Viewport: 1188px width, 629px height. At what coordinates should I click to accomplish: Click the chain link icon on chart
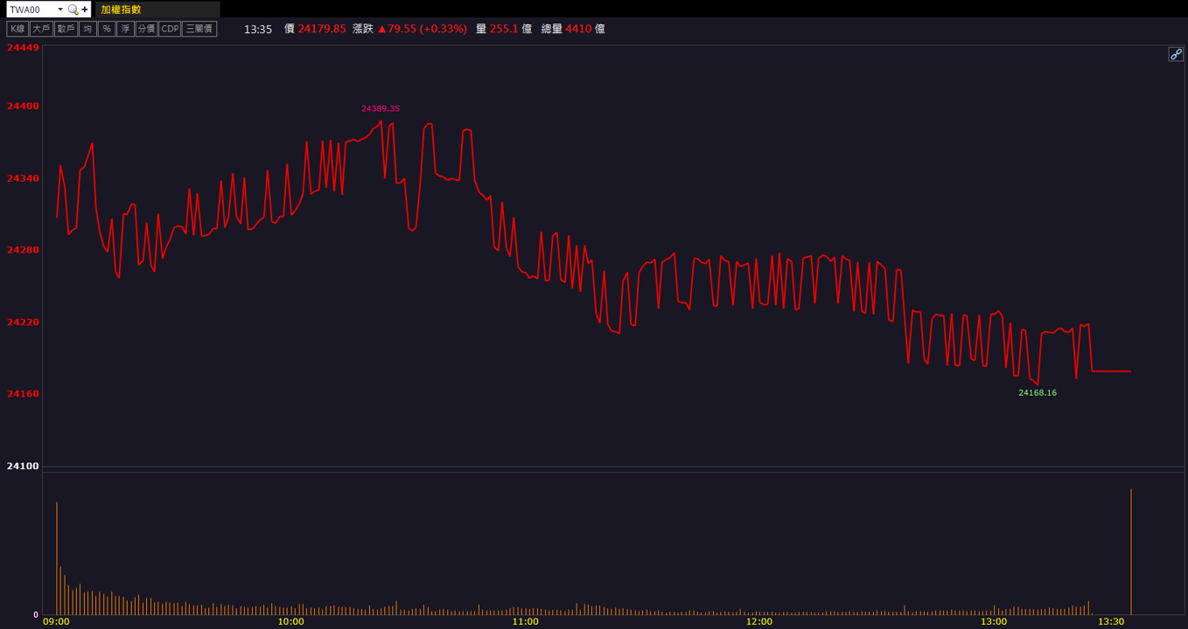[1176, 54]
